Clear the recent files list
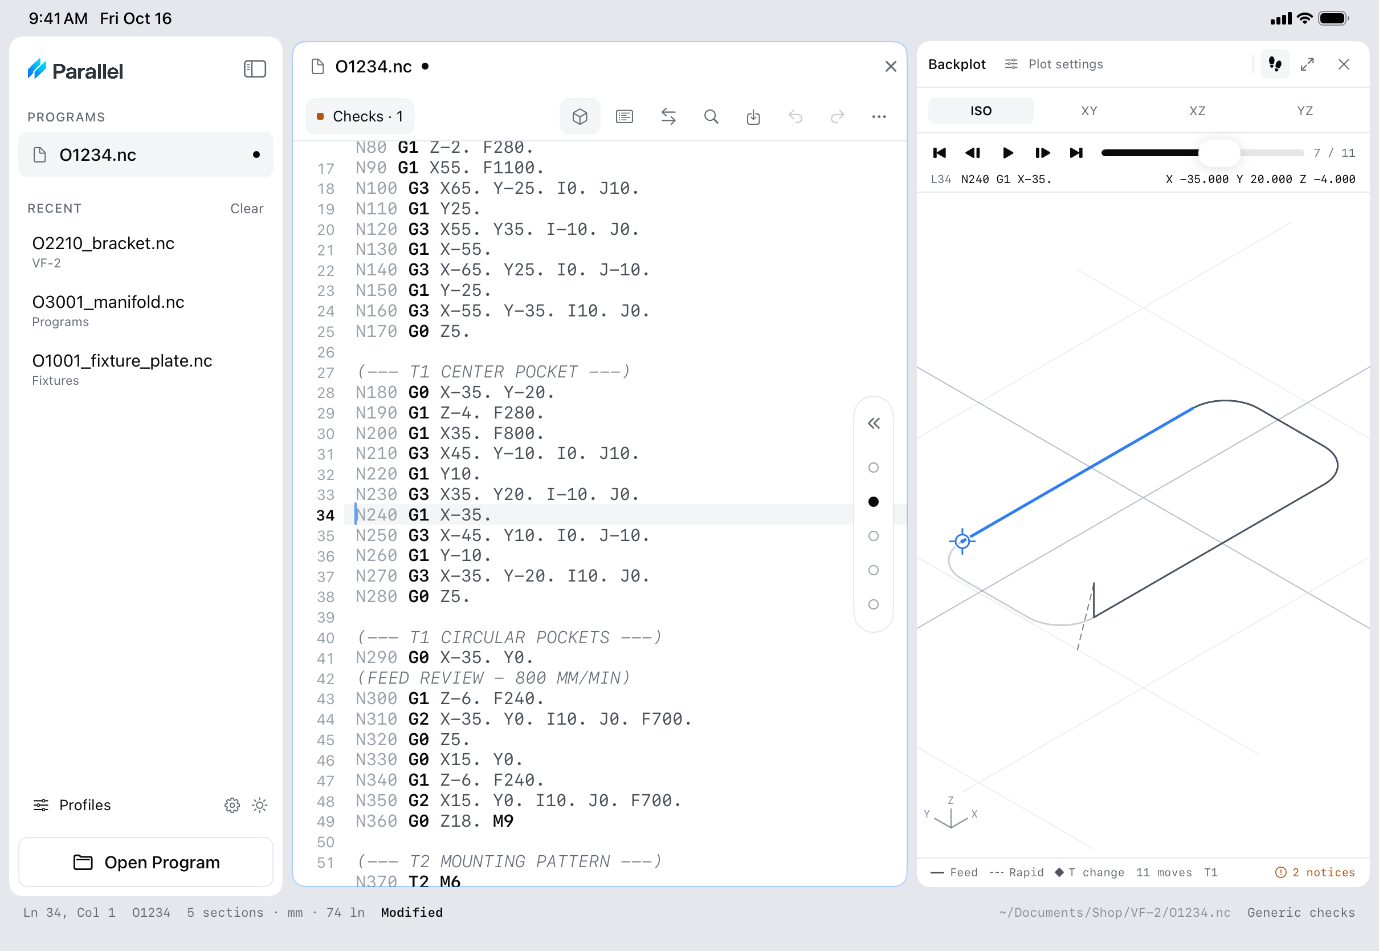The image size is (1379, 951). point(247,209)
